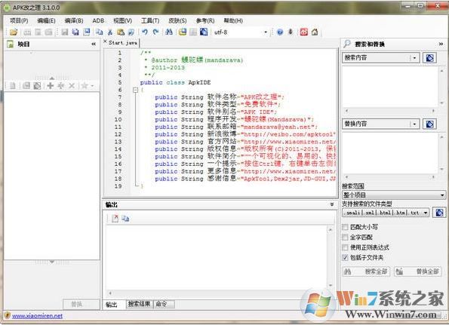The height and width of the screenshot is (325, 449).
Task: Collapse the 搜索和替换 panel chevron
Action: (441, 44)
